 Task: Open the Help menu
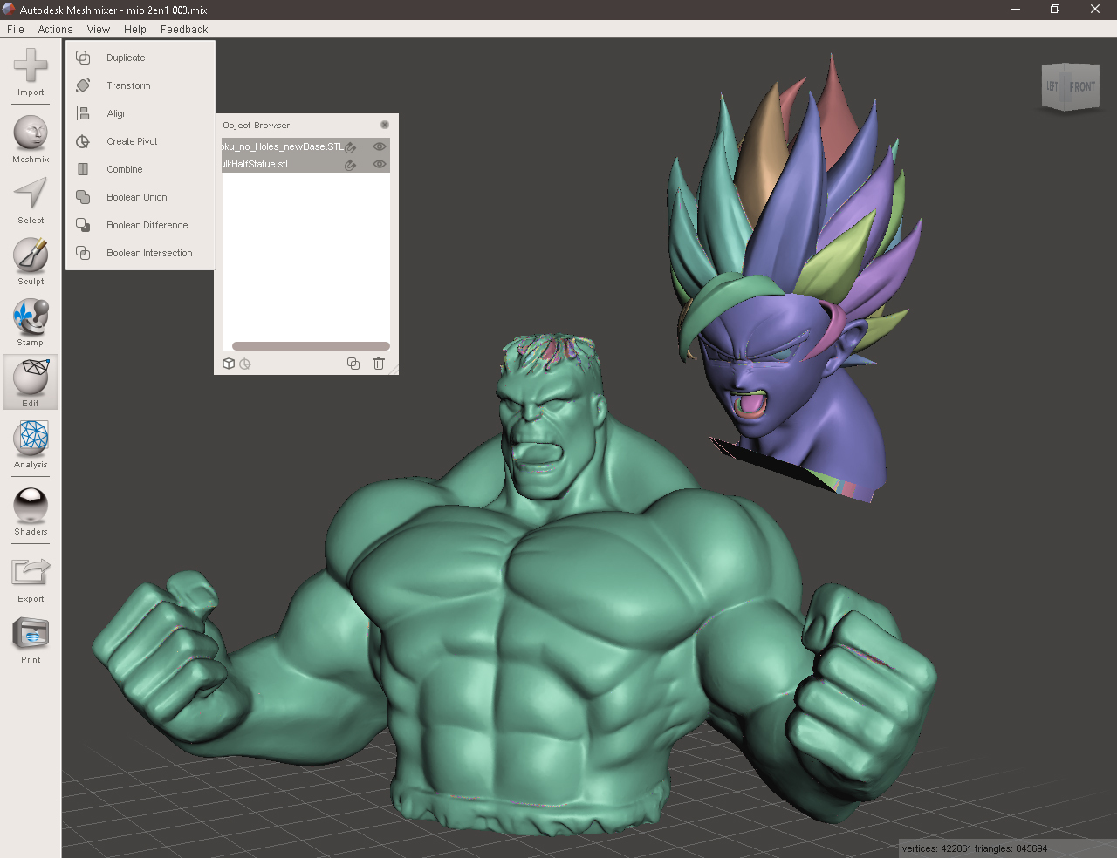coord(135,29)
